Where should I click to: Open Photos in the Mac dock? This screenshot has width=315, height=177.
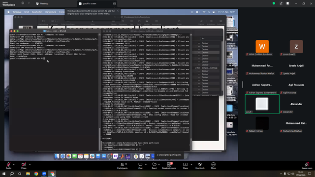coord(68,156)
